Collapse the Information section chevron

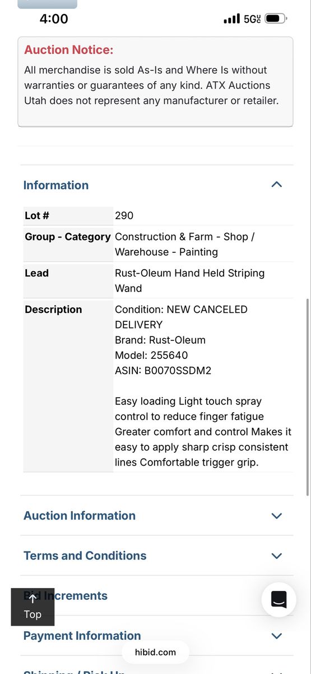coord(276,185)
